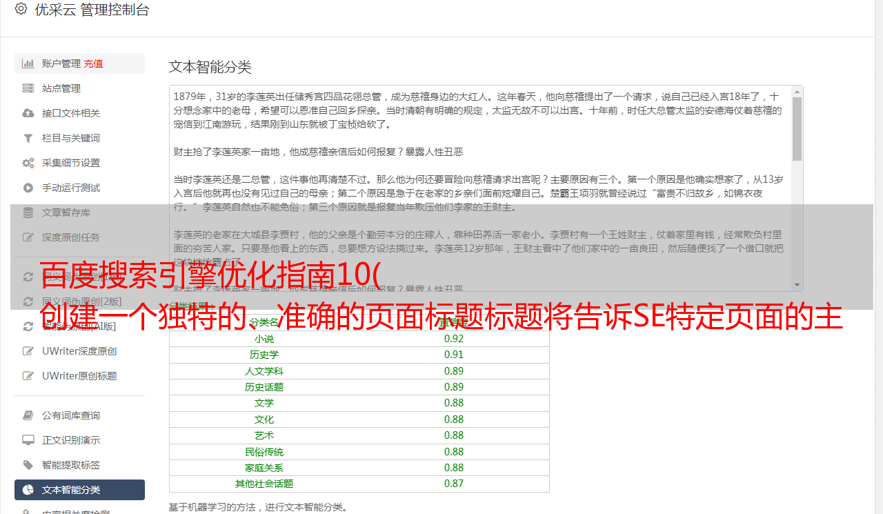Click the tag icon for 智能提取标签
Screen dimensions: 883x514
28,465
